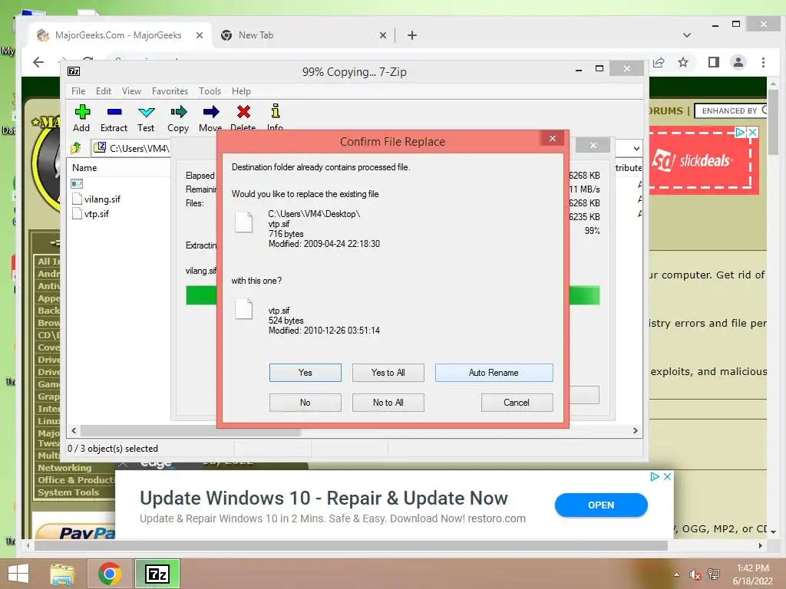Open the Help menu in 7-Zip
The height and width of the screenshot is (589, 786).
tap(241, 91)
